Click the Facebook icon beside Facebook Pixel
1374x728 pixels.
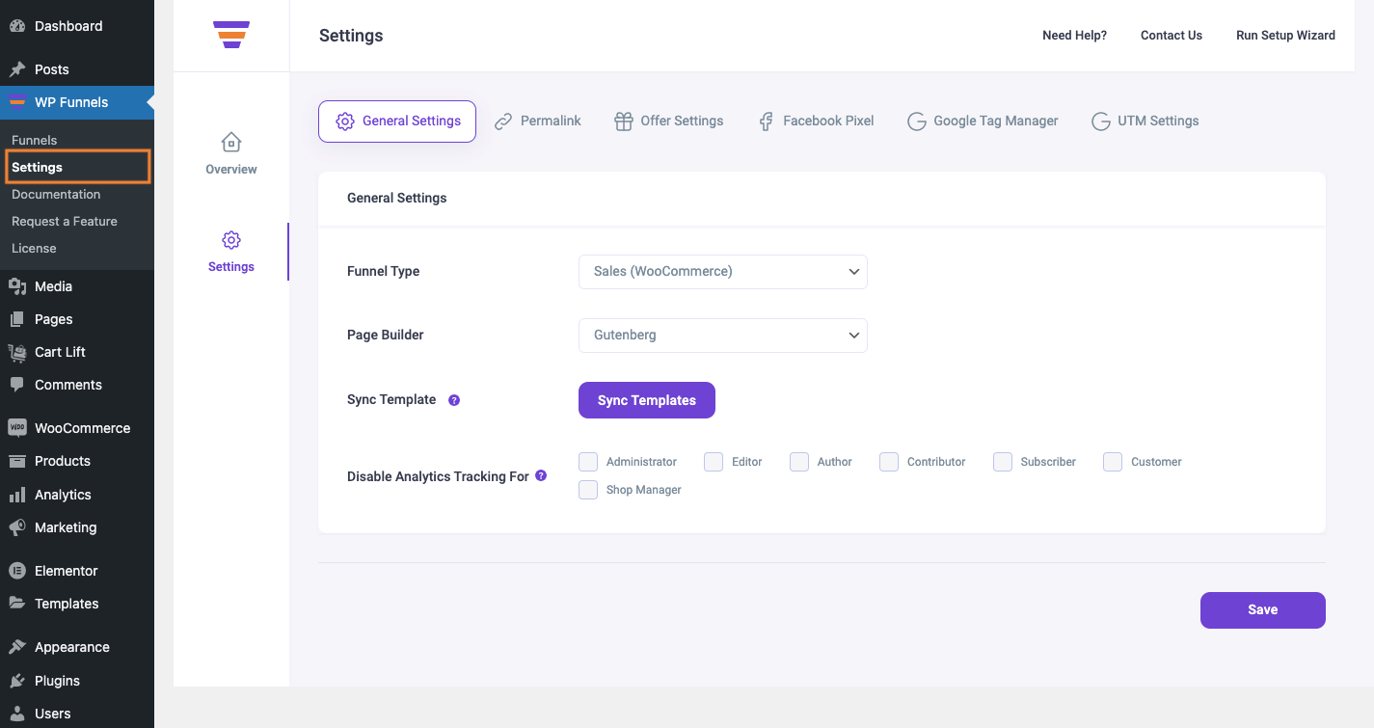(767, 121)
